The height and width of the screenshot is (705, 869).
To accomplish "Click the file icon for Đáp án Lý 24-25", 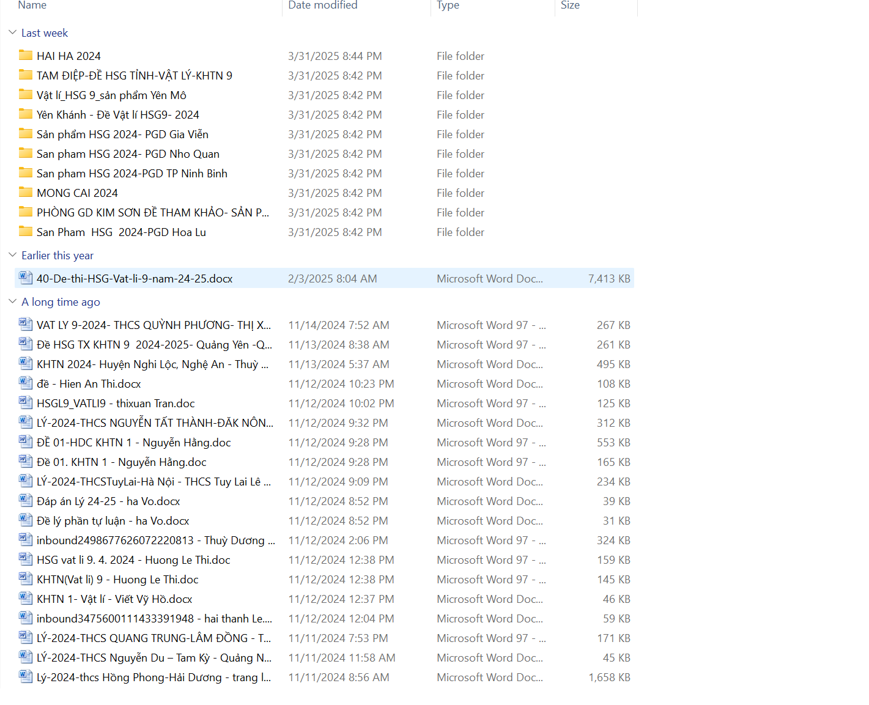I will point(26,501).
